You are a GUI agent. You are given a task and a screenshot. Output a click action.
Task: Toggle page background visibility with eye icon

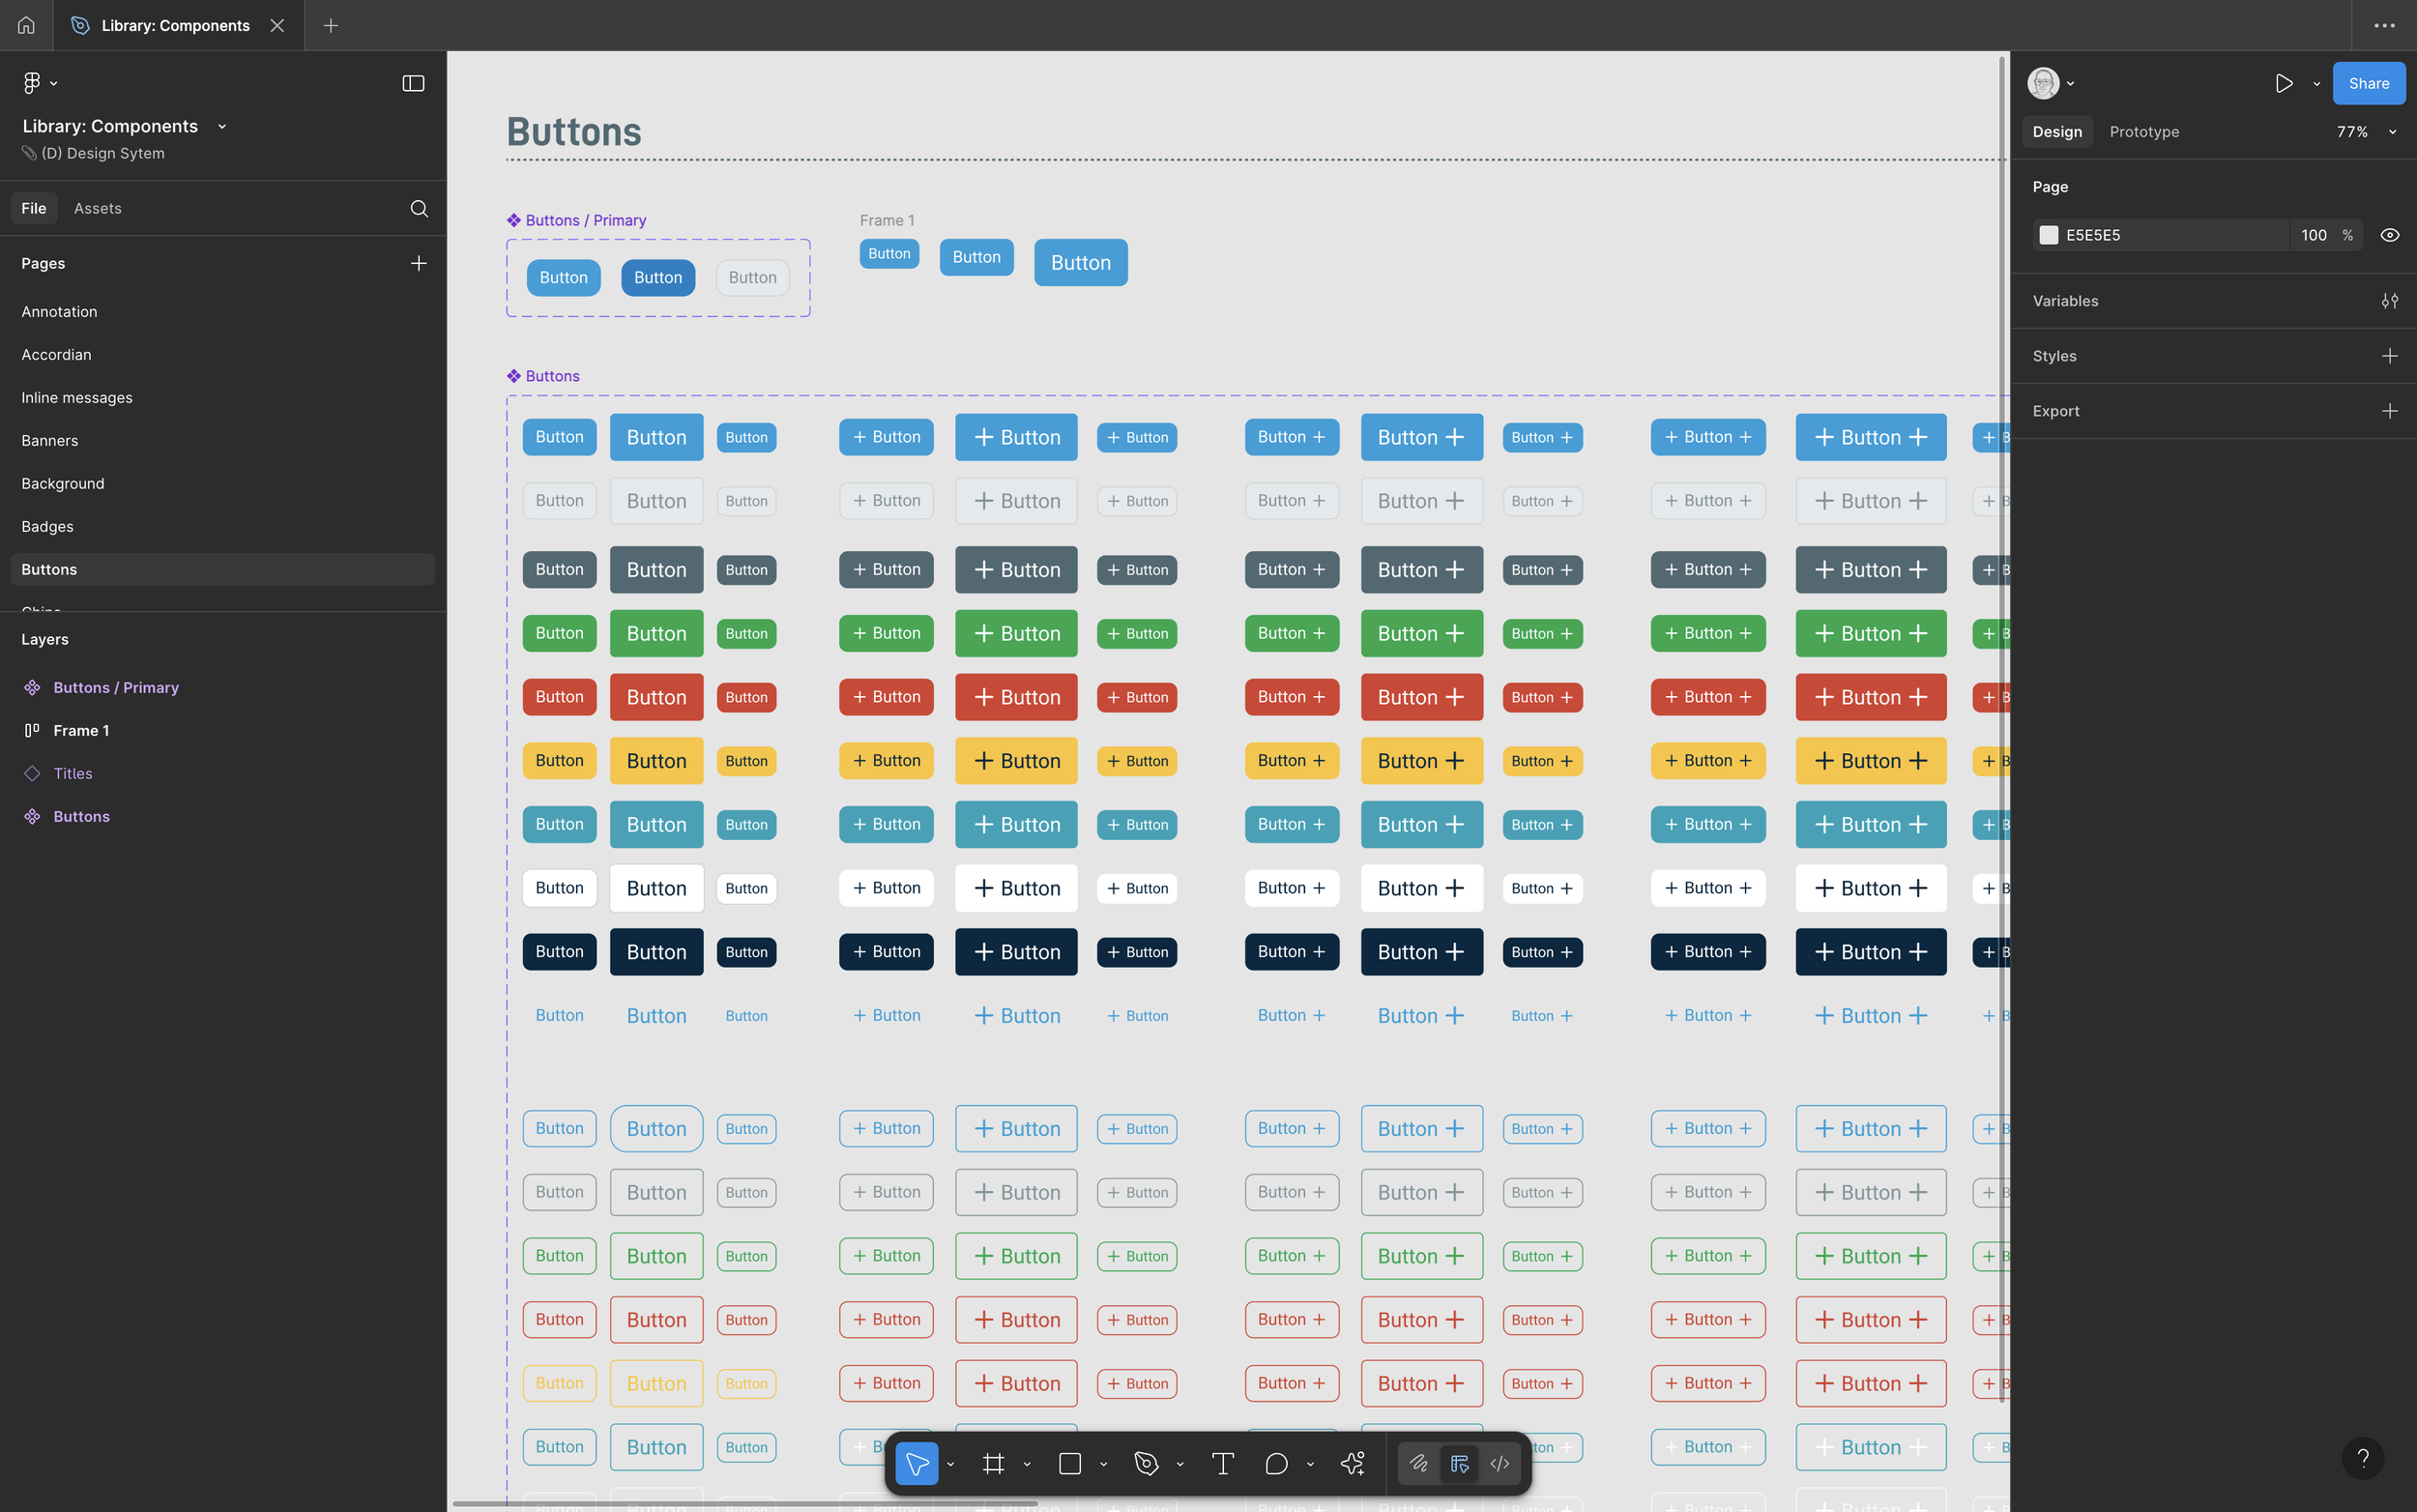[x=2390, y=234]
